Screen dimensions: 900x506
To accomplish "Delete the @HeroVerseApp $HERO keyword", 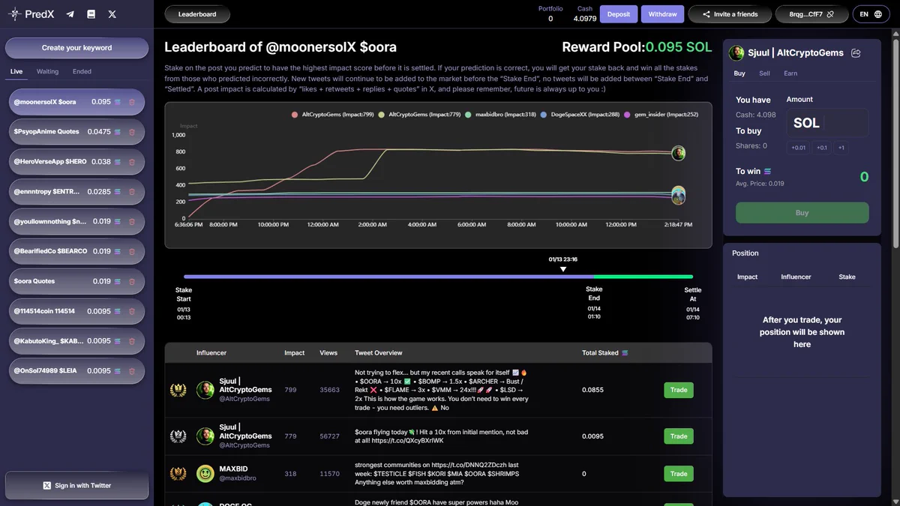I will tap(132, 161).
